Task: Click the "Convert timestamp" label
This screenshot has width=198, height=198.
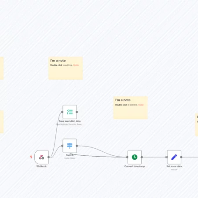Action: pos(135,166)
